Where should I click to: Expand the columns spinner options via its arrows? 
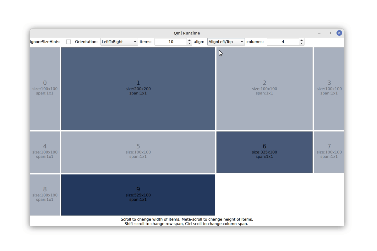point(301,41)
